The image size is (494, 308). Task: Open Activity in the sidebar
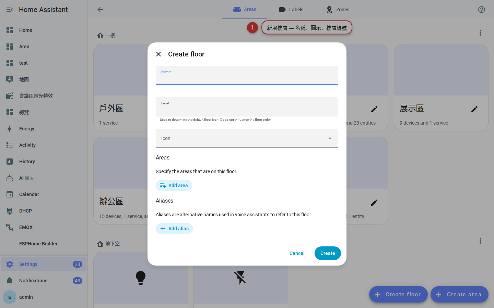[44, 145]
